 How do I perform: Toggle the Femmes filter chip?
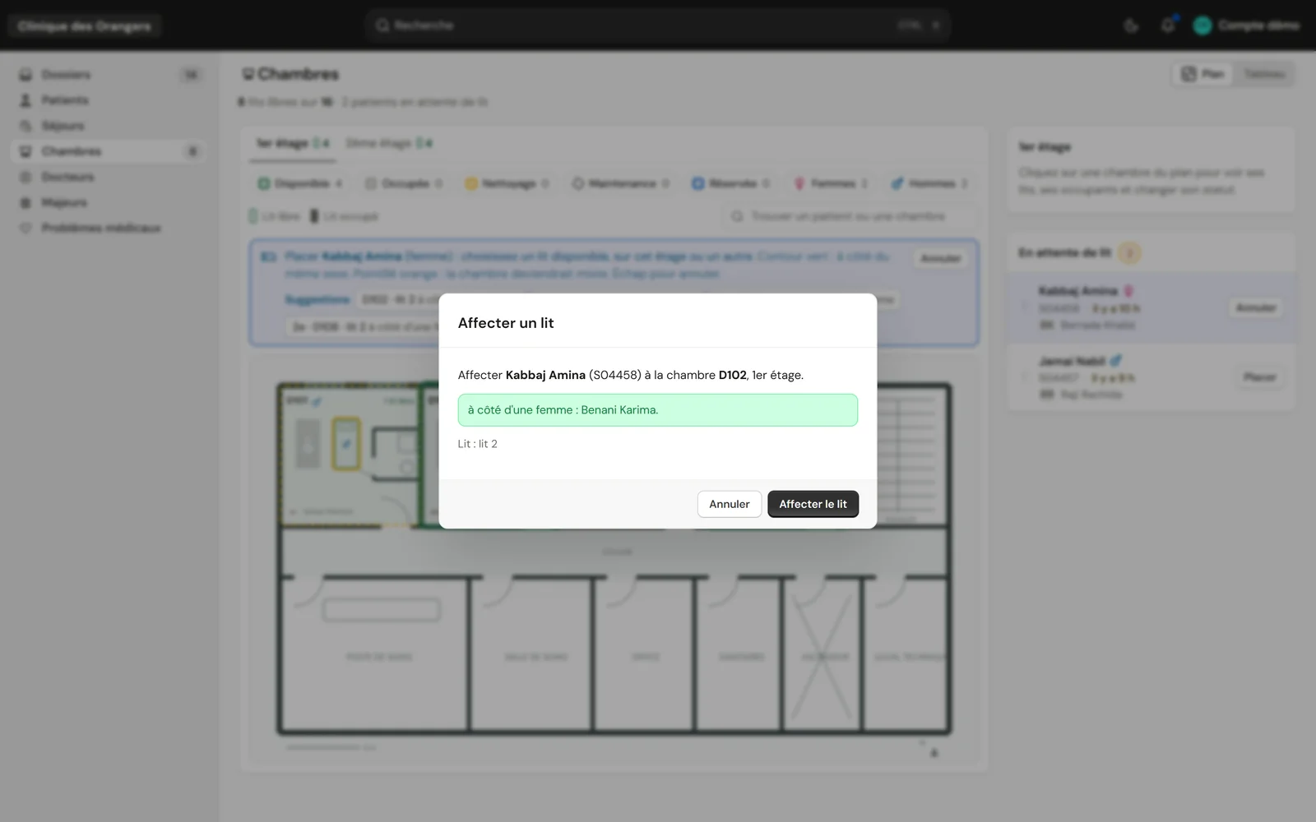[831, 183]
